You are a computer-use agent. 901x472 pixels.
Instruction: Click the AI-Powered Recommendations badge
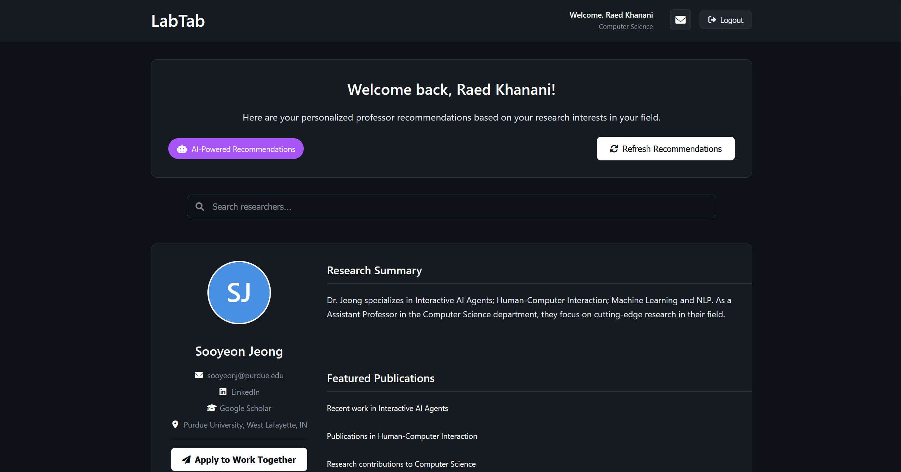[x=236, y=149]
